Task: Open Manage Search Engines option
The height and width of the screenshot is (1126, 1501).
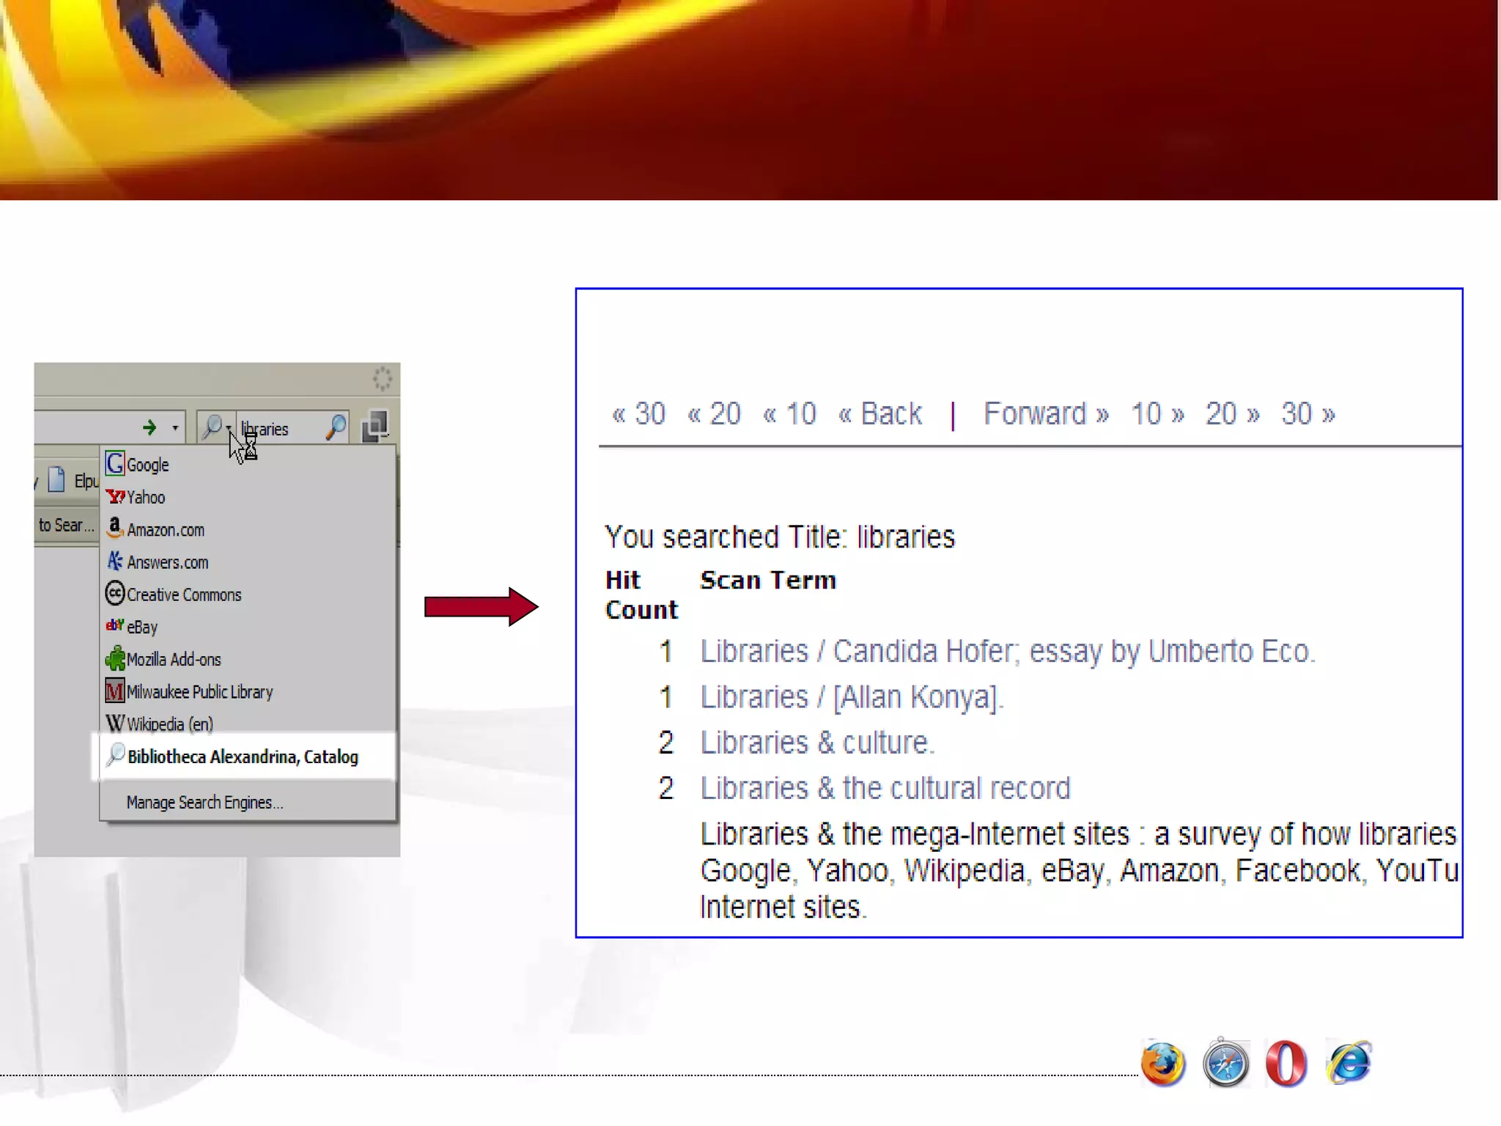Action: tap(204, 803)
